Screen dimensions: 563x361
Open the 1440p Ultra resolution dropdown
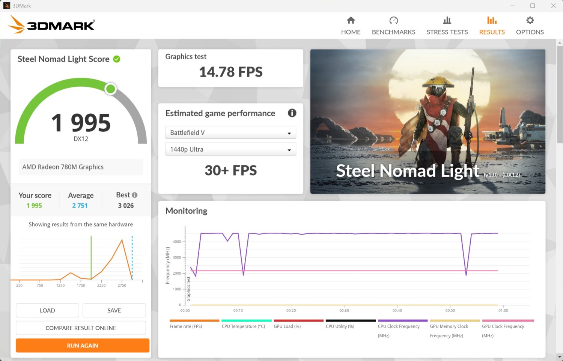coord(230,149)
